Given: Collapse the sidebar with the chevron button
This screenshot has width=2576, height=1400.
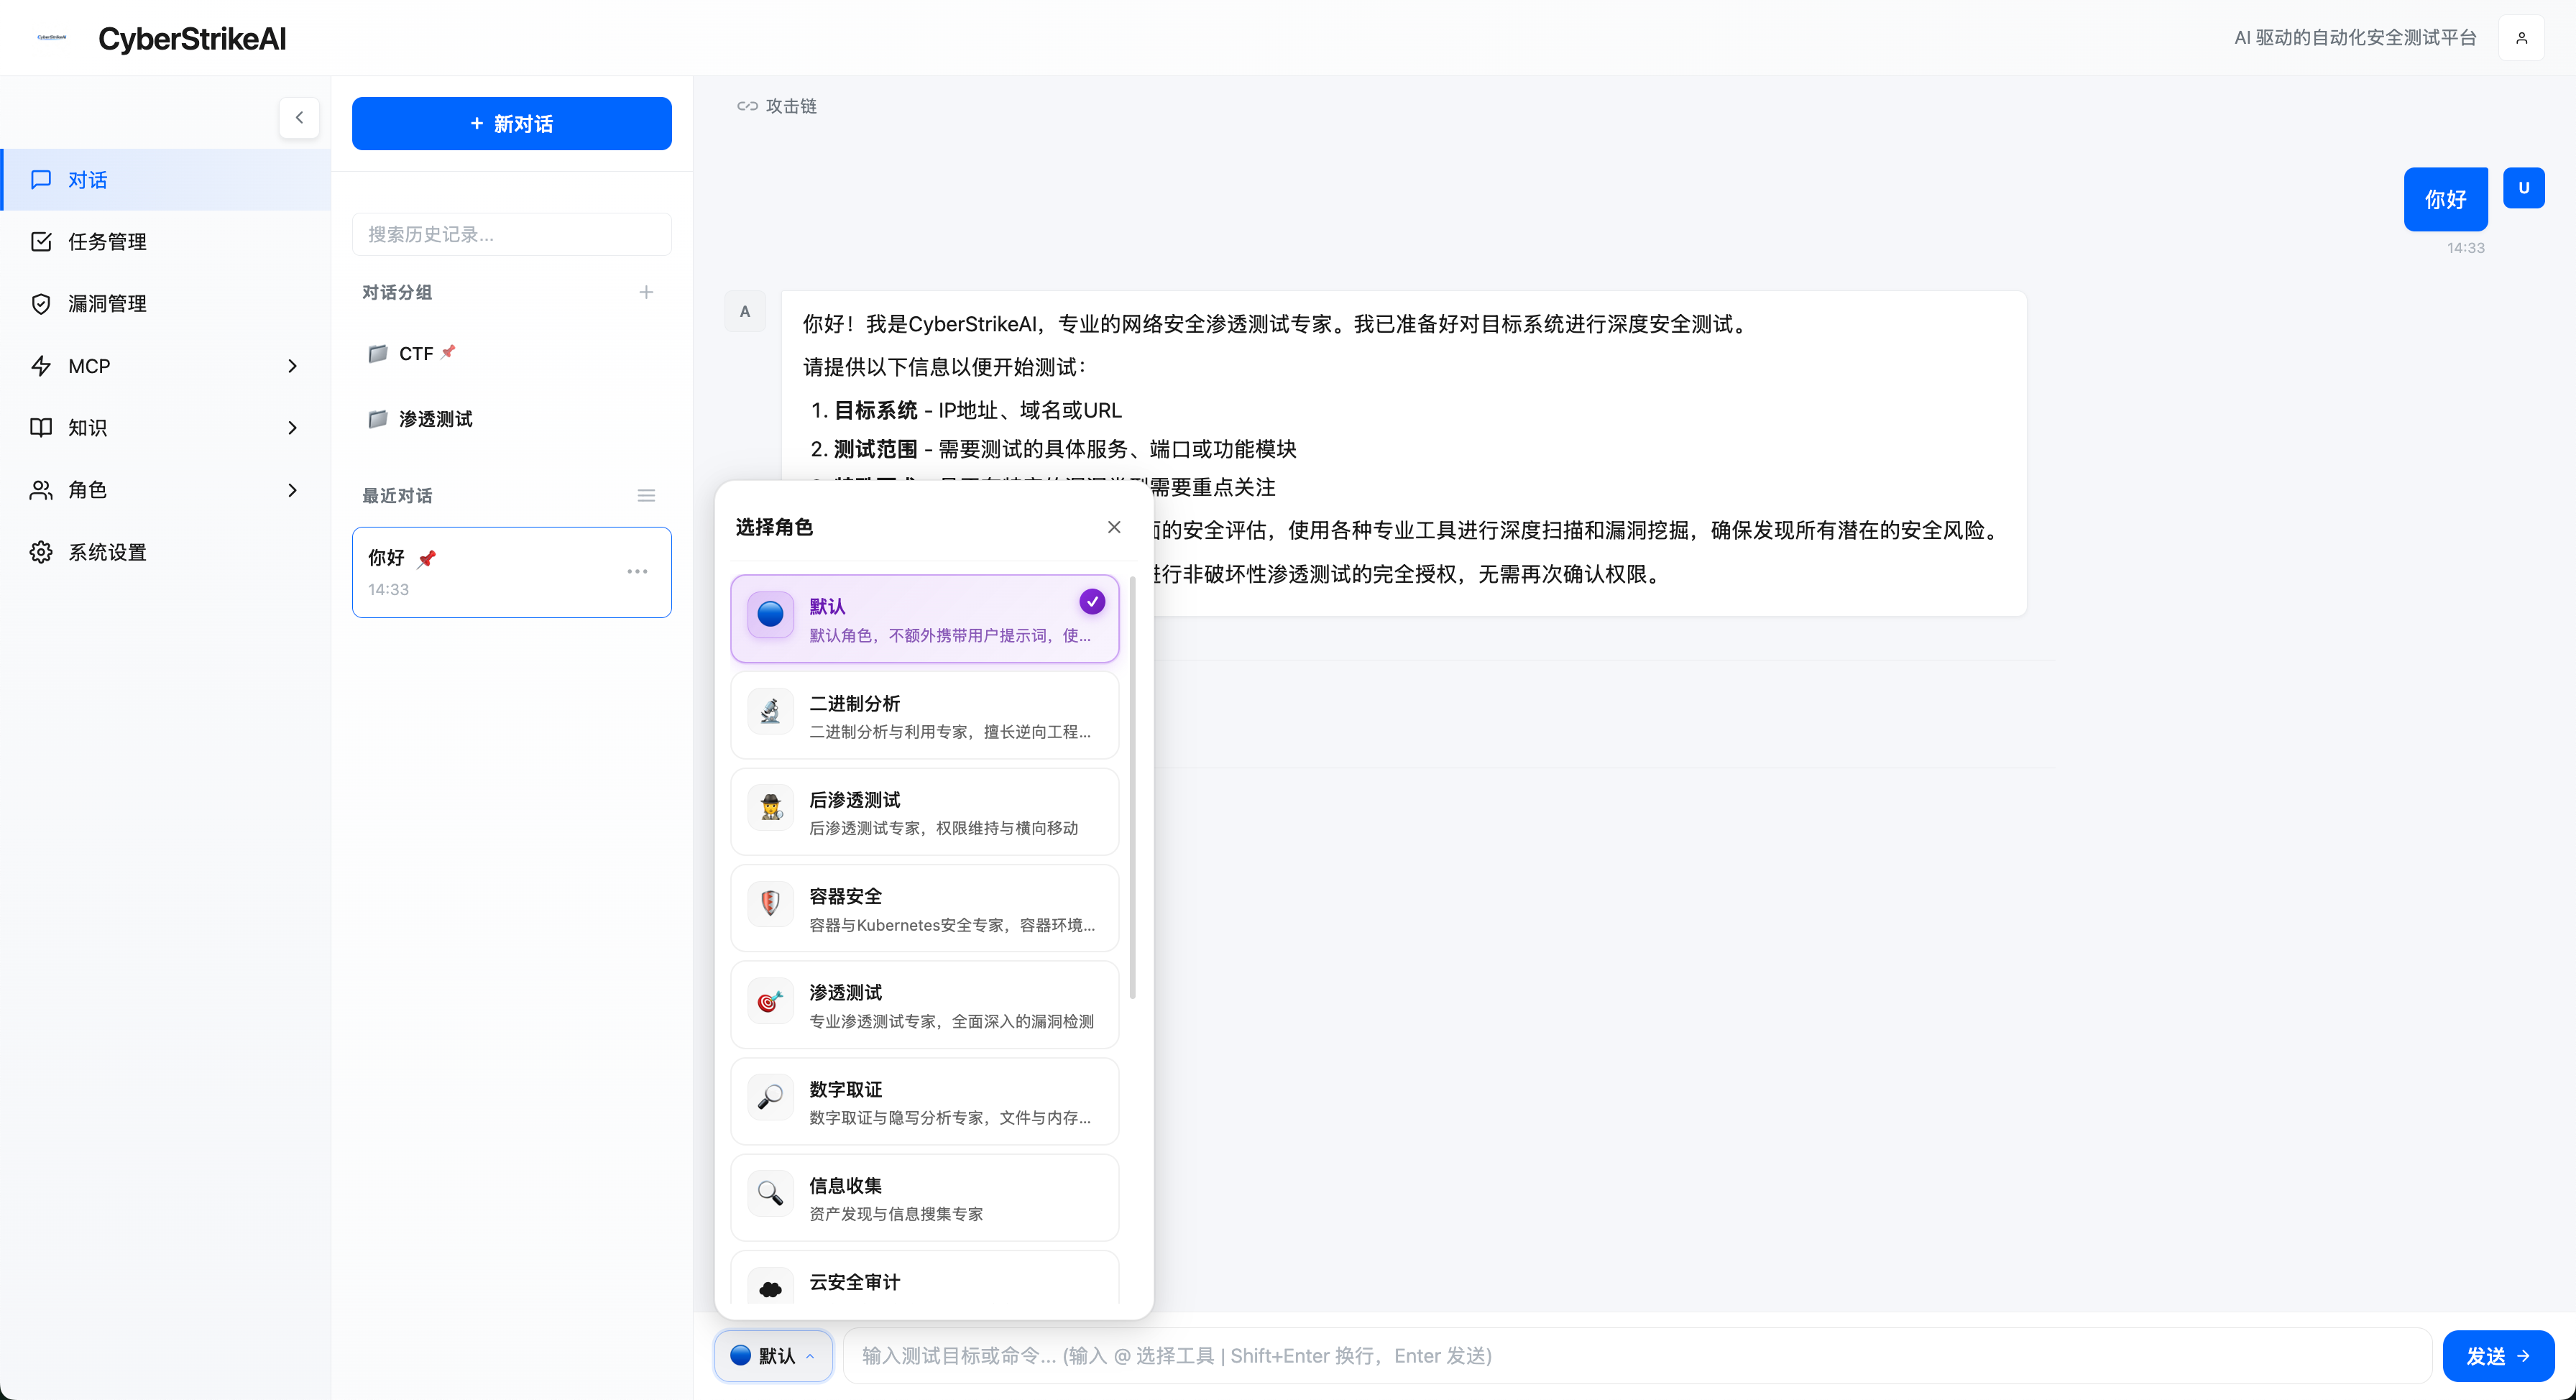Looking at the screenshot, I should pyautogui.click(x=299, y=118).
